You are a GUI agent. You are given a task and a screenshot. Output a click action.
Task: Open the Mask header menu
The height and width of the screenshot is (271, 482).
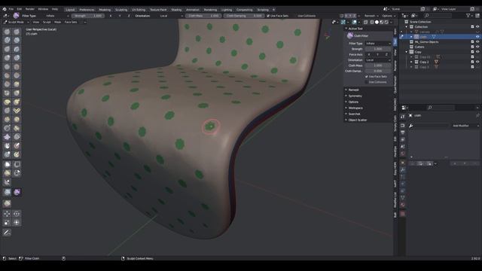(x=57, y=22)
